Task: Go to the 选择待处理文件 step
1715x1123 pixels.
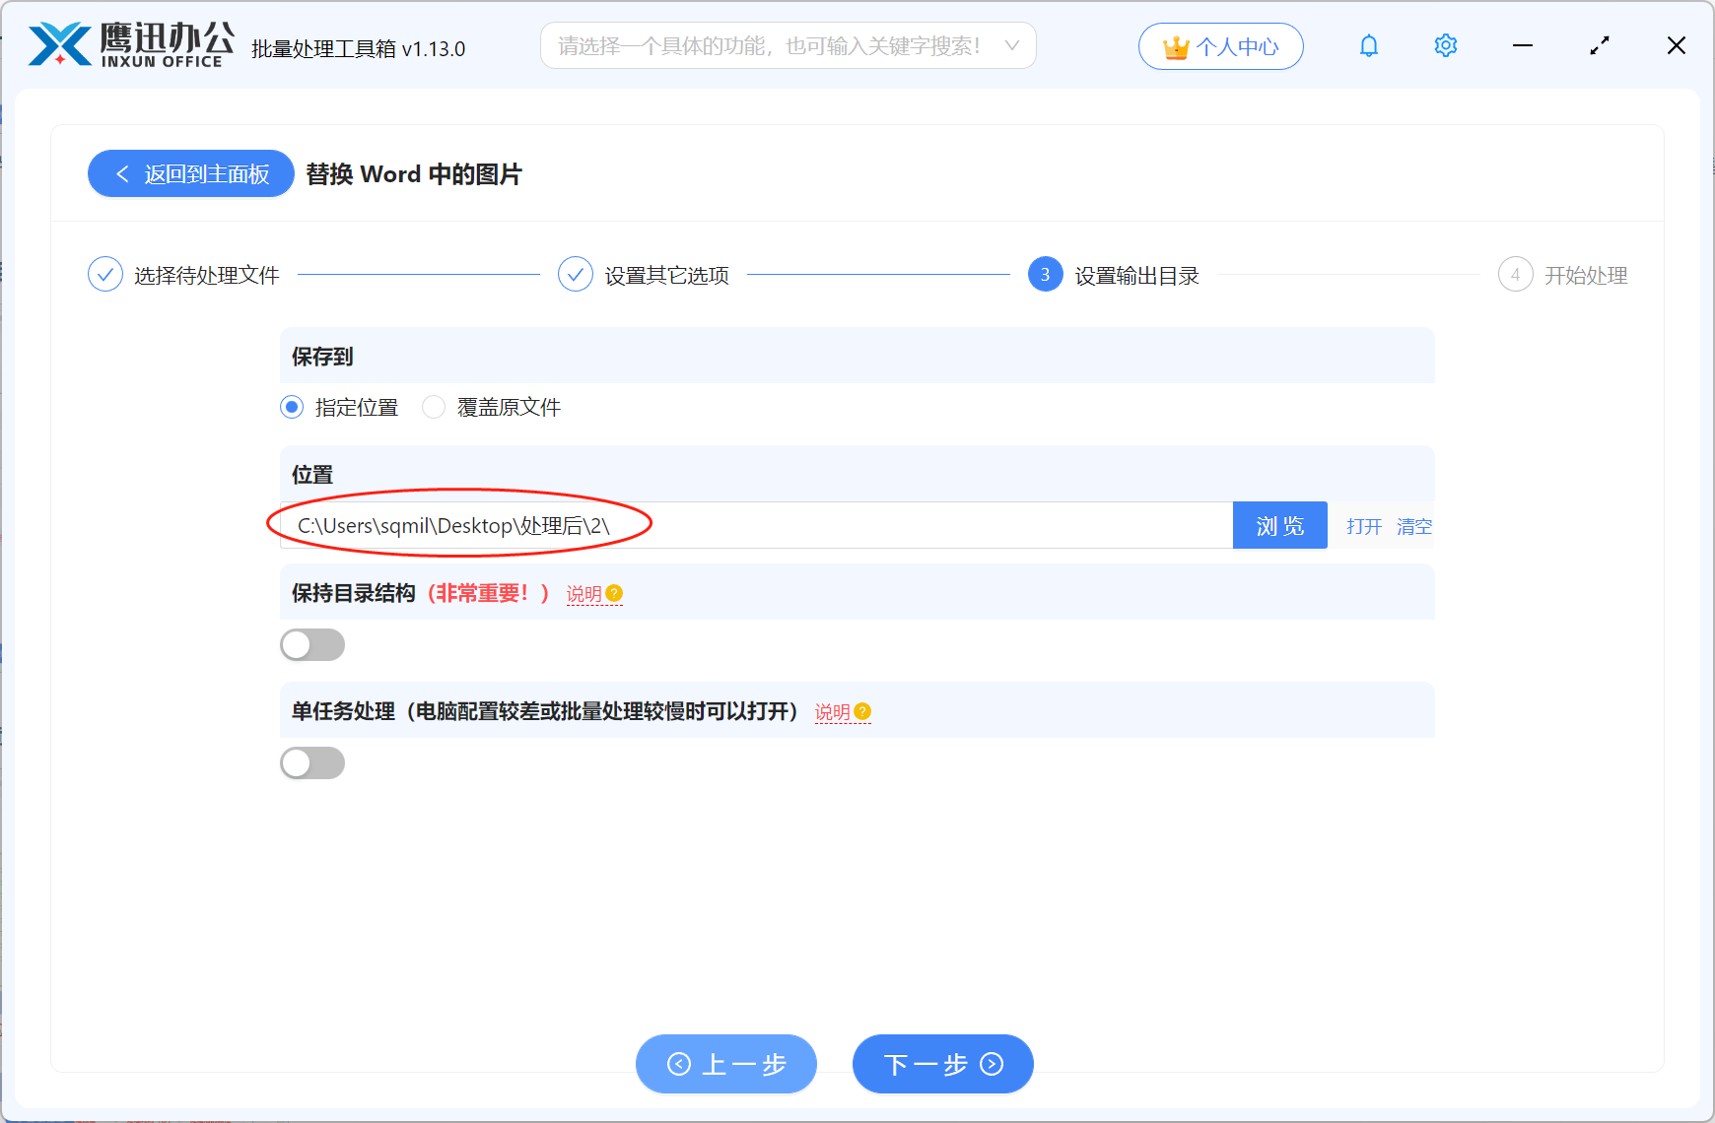Action: (x=207, y=275)
